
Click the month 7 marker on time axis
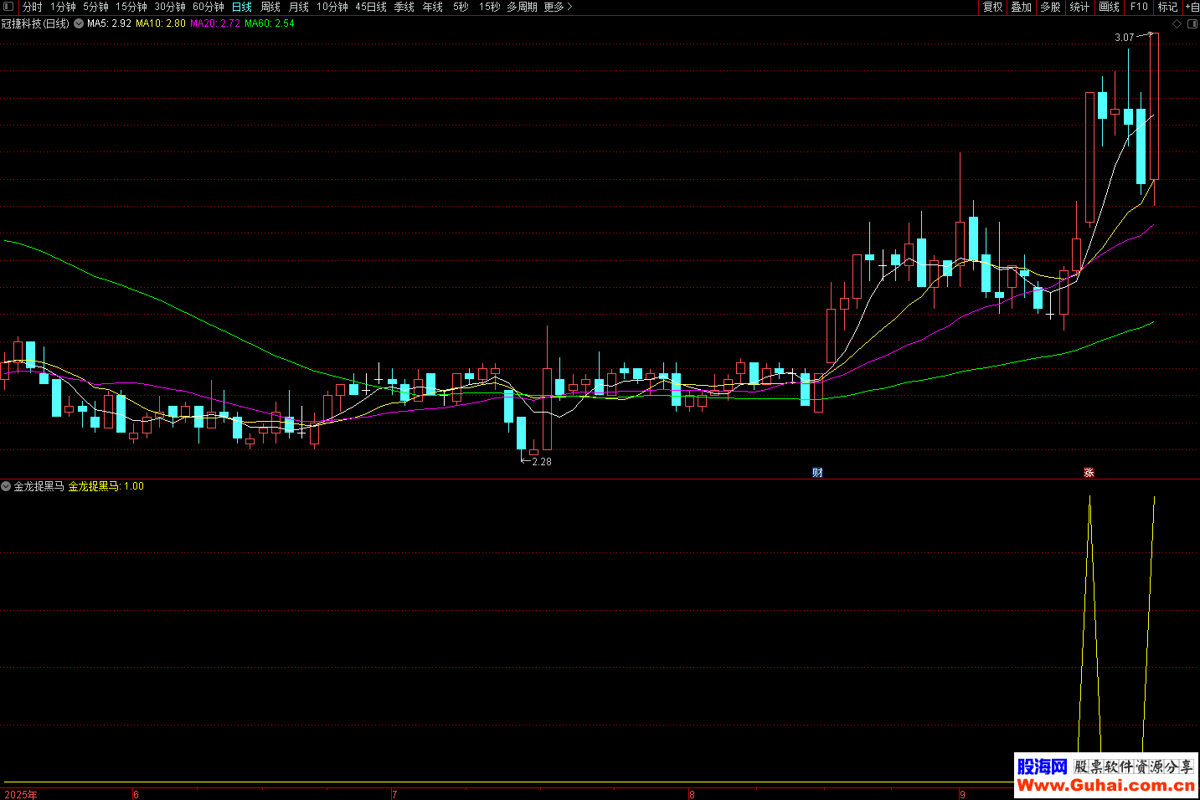click(394, 794)
